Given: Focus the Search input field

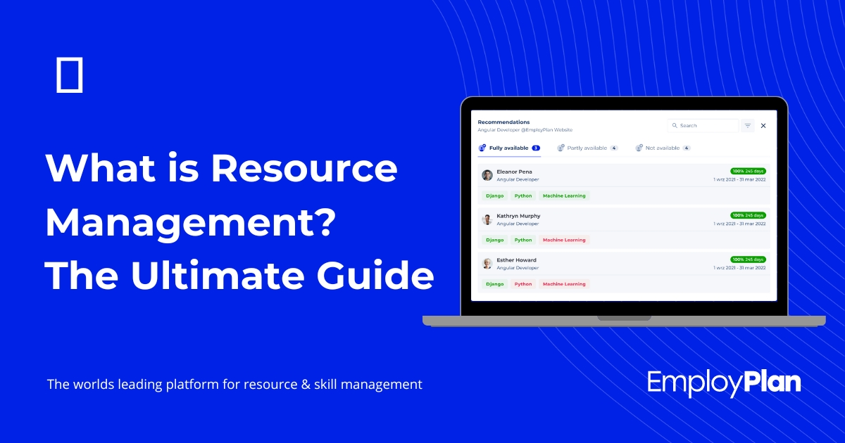Looking at the screenshot, I should (703, 126).
